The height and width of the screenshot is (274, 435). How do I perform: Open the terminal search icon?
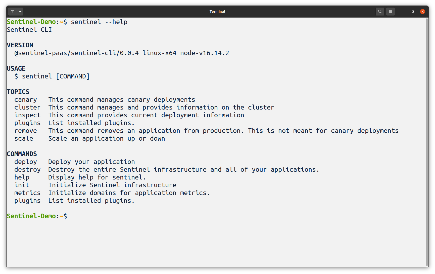[x=380, y=12]
